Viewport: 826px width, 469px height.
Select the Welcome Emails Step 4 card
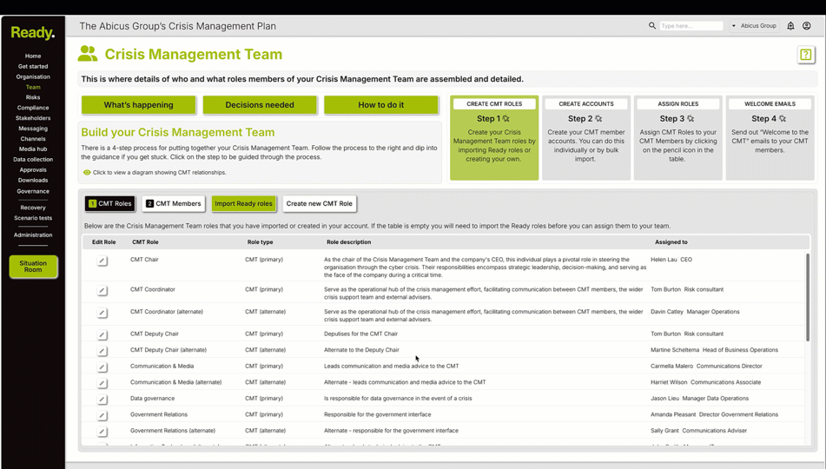click(x=770, y=138)
